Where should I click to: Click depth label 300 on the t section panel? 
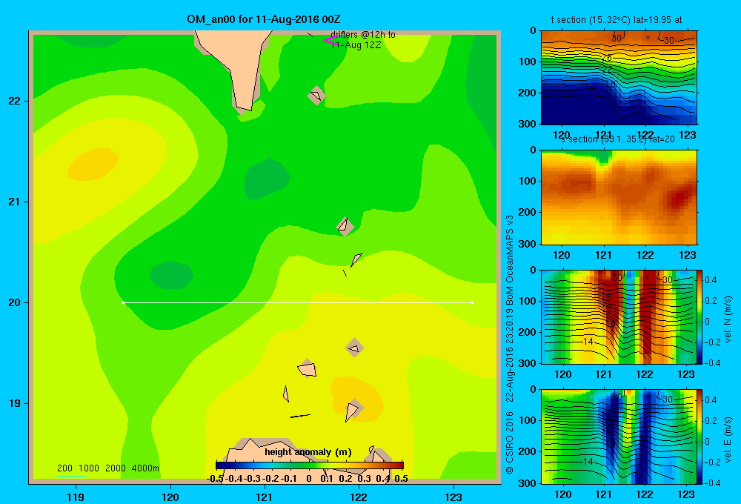click(528, 124)
